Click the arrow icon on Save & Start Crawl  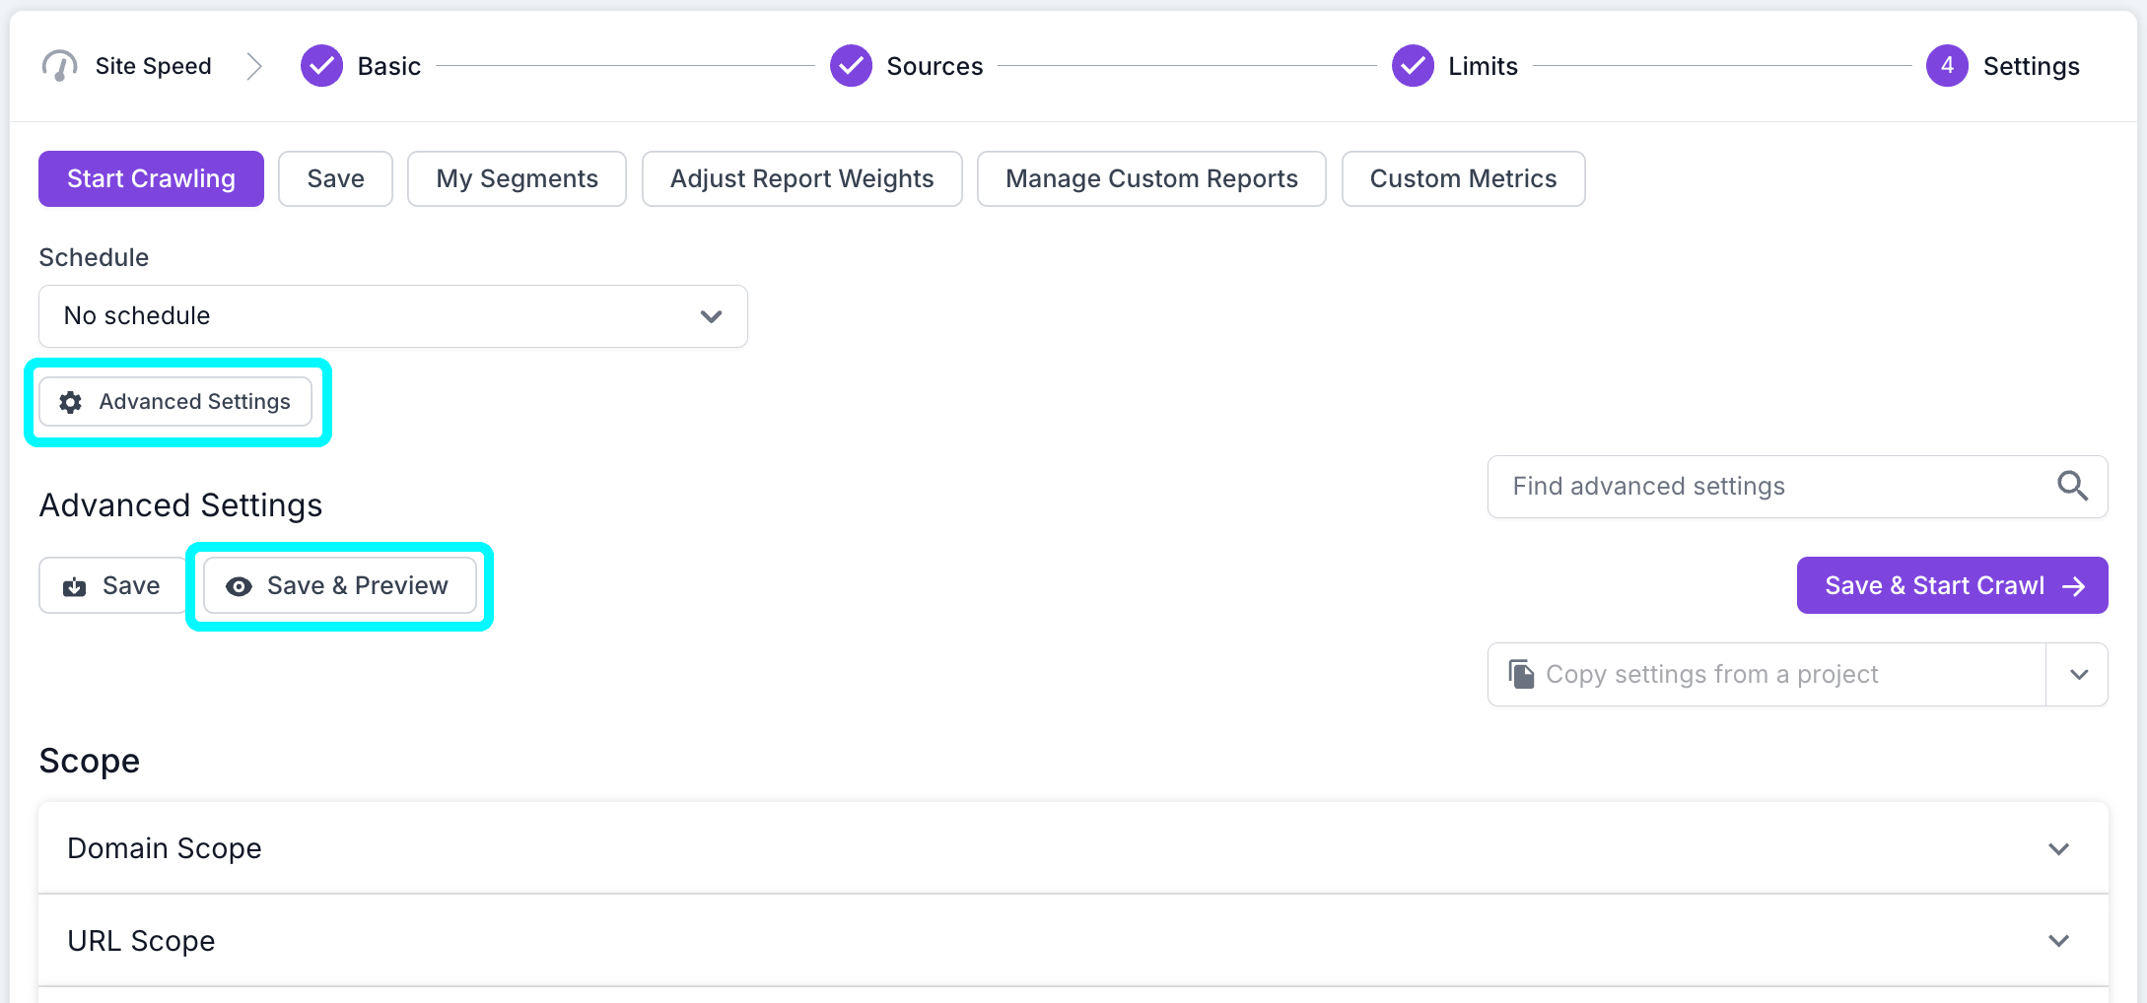tap(2074, 585)
